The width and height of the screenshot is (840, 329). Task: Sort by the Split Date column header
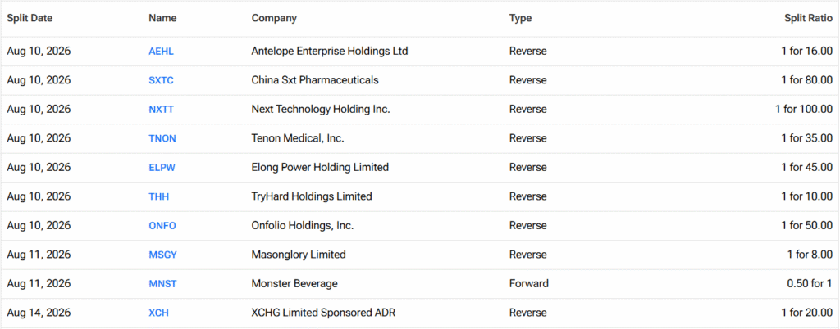(30, 18)
